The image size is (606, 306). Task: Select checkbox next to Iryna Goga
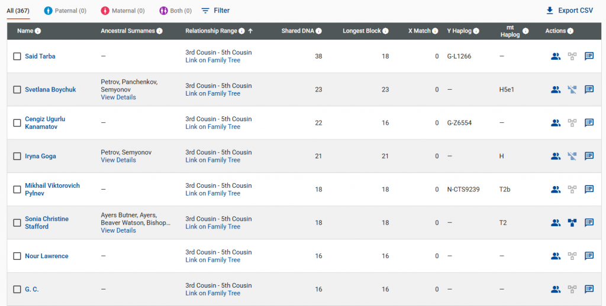coord(17,157)
